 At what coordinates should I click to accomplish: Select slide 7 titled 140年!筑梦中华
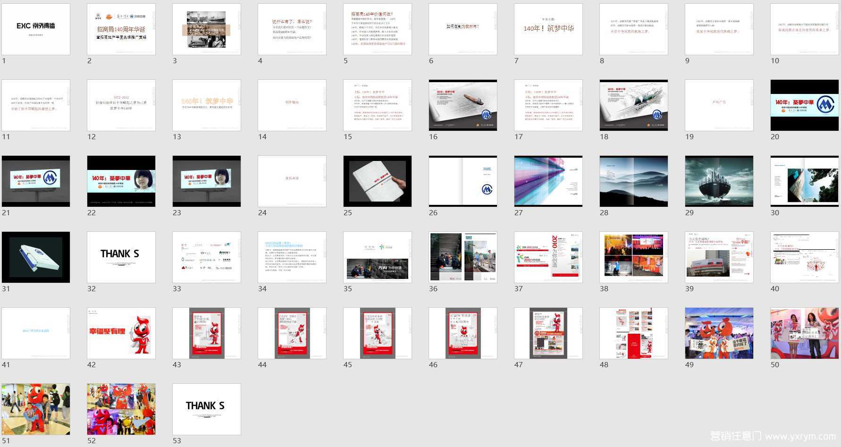(548, 29)
